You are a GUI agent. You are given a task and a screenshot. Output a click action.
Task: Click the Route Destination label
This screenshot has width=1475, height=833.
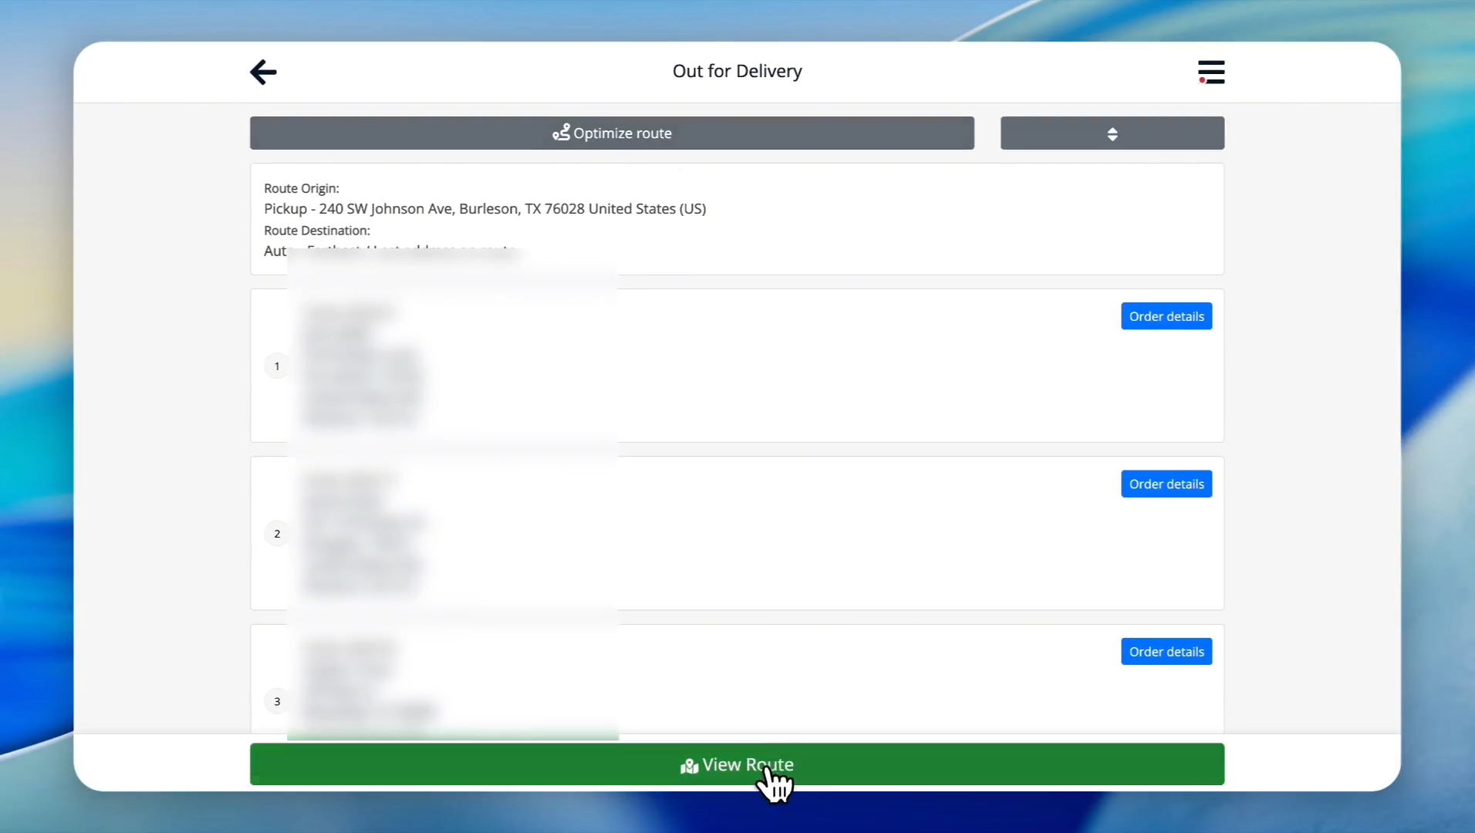(317, 231)
